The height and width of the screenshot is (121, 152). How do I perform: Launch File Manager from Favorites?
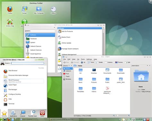23,90
